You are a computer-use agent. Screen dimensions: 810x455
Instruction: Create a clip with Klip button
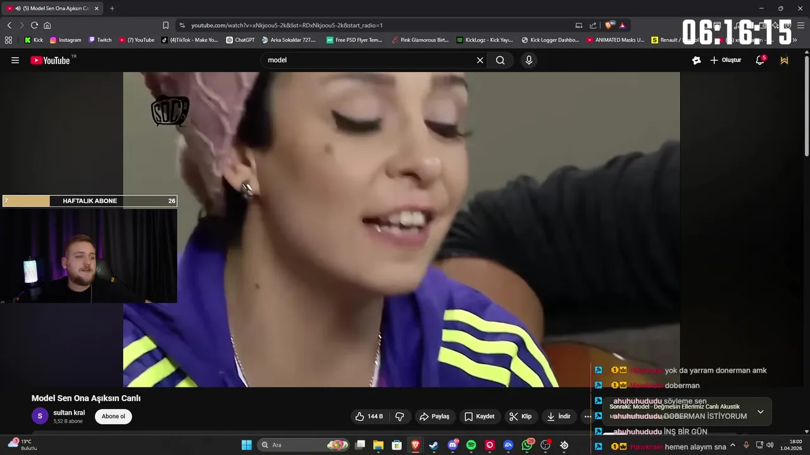[520, 416]
